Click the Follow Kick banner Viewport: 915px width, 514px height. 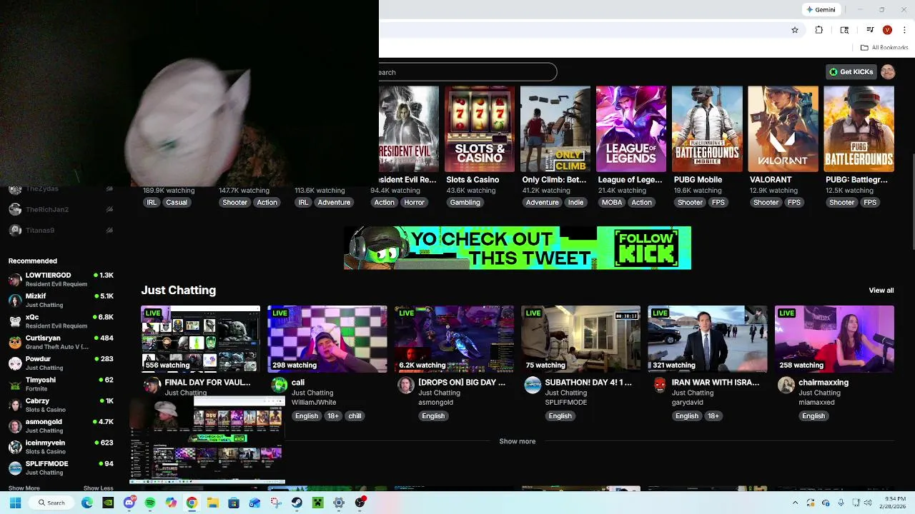pos(518,248)
